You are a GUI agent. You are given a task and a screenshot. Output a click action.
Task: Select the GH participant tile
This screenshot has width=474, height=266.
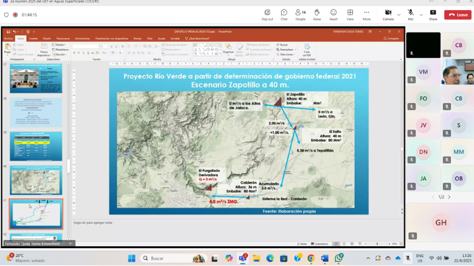(x=440, y=222)
